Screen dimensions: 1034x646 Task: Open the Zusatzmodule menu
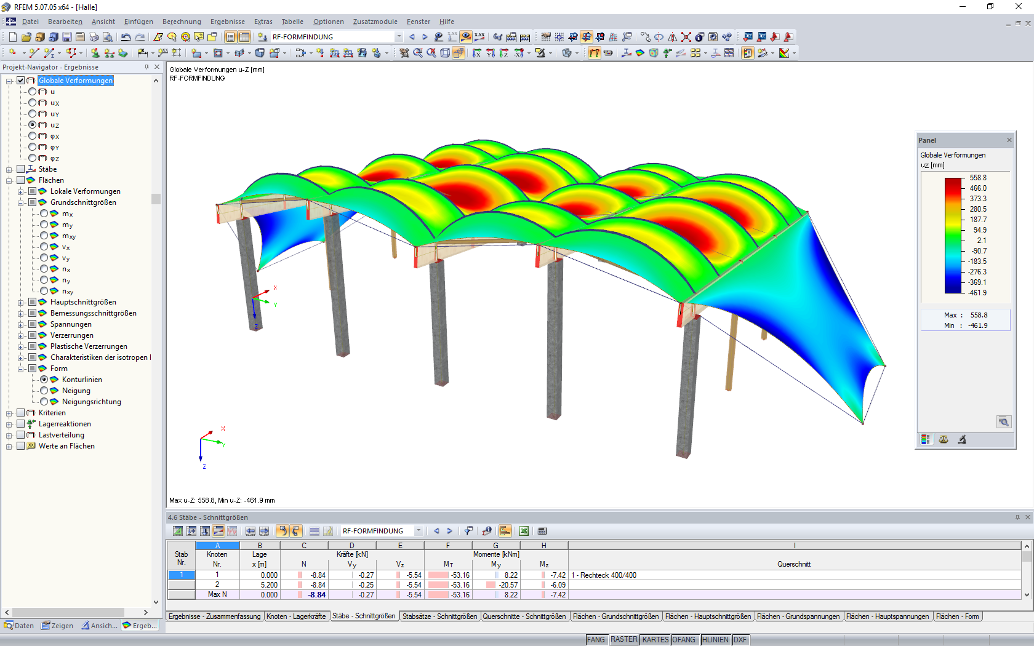(x=375, y=22)
